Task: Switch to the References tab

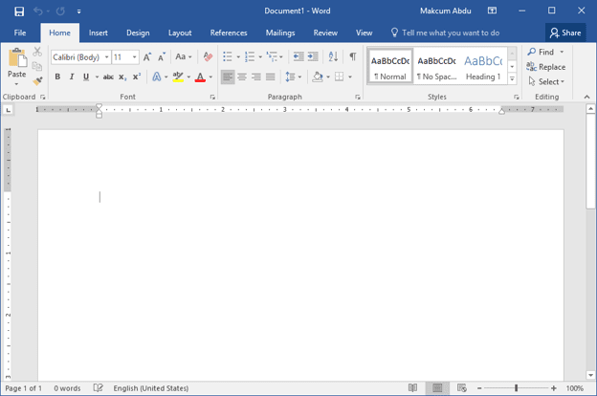Action: [x=229, y=33]
